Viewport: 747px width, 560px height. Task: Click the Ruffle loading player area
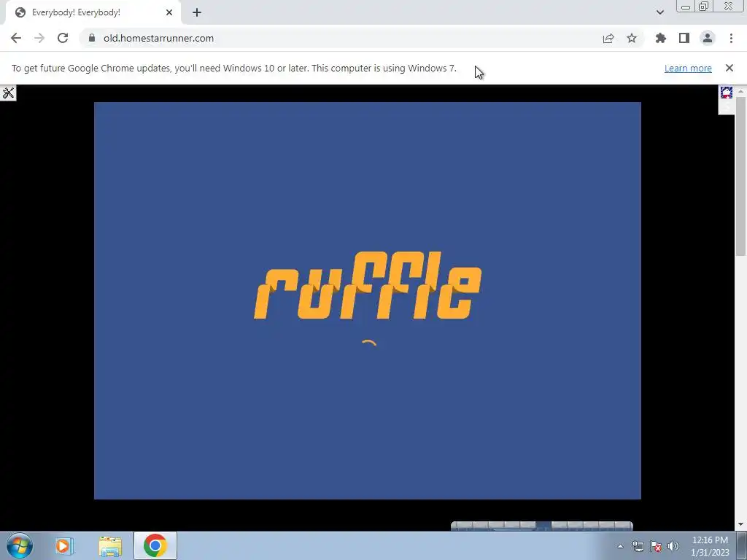point(368,300)
